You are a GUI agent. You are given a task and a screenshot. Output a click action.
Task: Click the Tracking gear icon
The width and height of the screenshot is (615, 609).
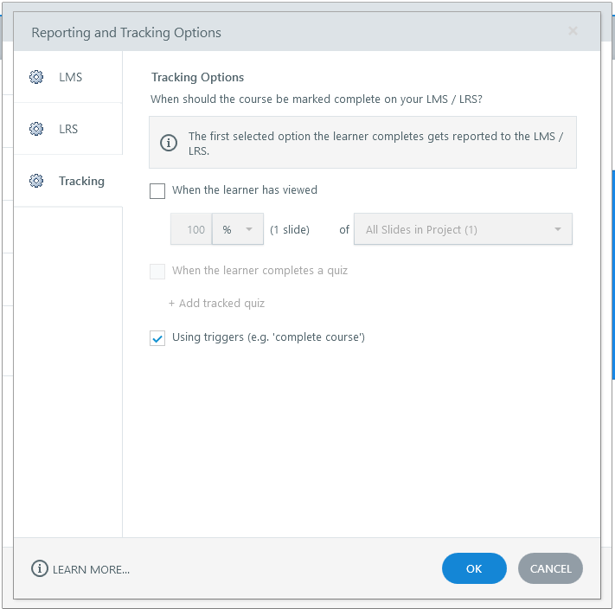[36, 181]
